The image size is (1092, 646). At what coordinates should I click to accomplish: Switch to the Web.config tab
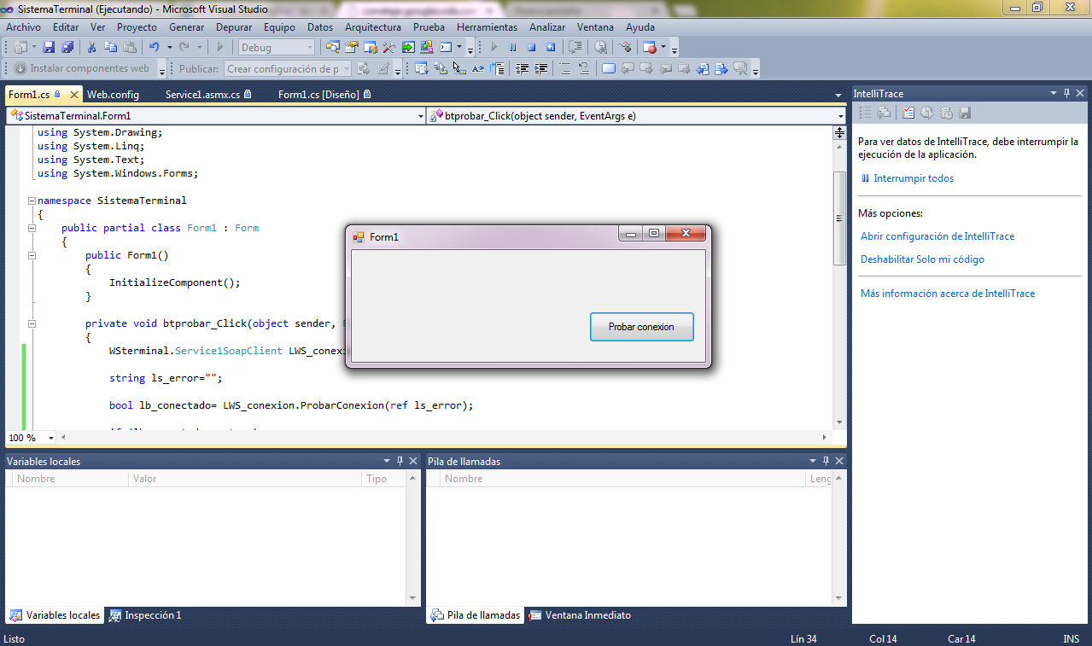tap(113, 95)
